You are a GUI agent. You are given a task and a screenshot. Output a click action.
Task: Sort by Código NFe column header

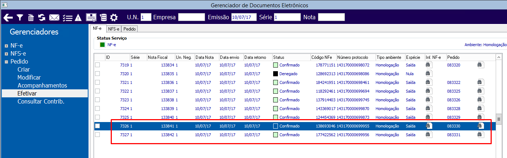[323, 57]
